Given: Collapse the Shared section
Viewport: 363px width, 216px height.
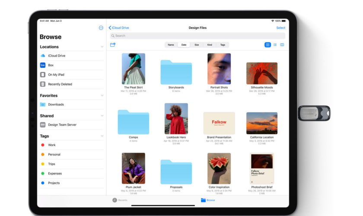Looking at the screenshot, I should (x=102, y=116).
